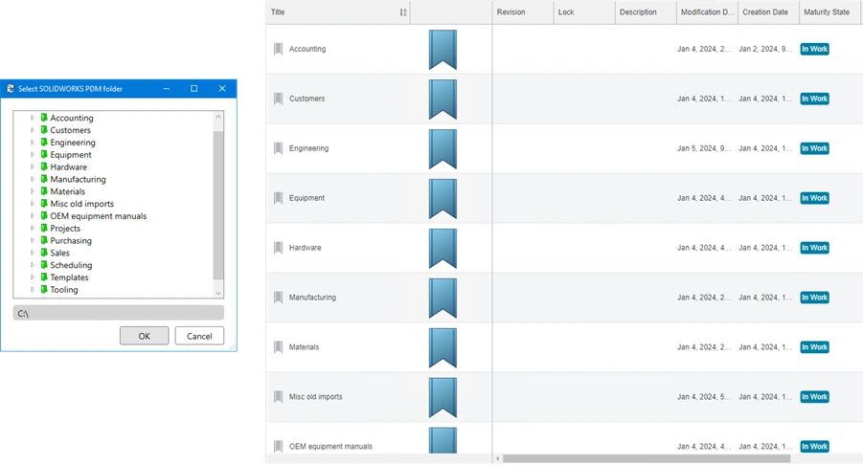Click green folder icon beside Accounting in dialog
Screen dimensions: 863x465
point(44,118)
